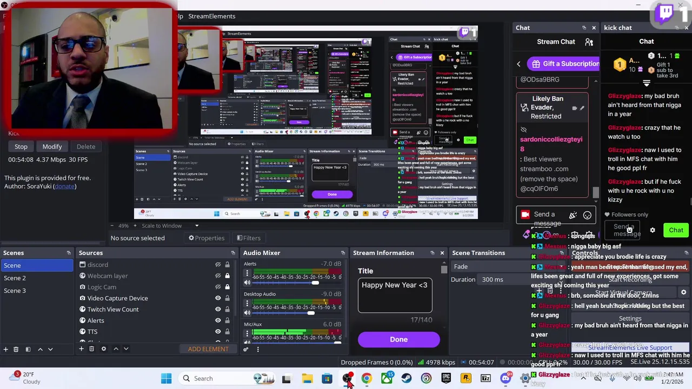Viewport: 692px width, 389px height.
Task: Open kick chat settings gear
Action: (653, 230)
